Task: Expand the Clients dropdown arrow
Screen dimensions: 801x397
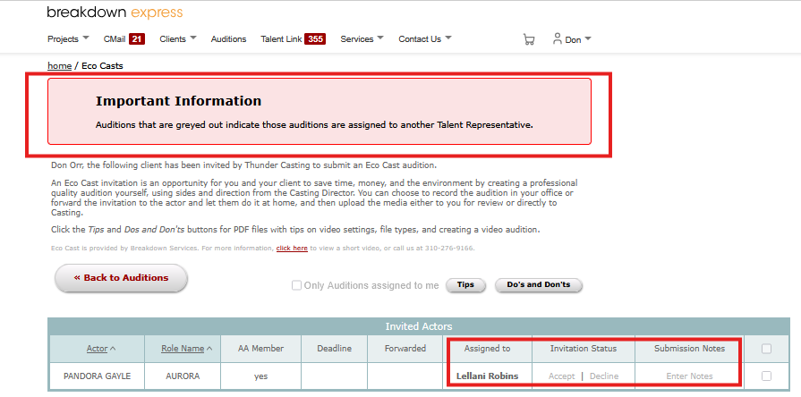Action: click(x=193, y=38)
